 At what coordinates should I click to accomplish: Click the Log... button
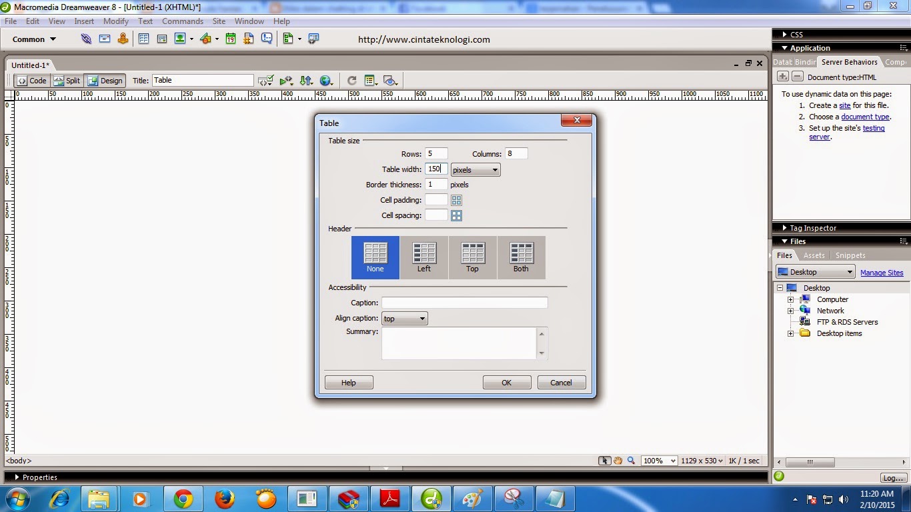point(892,478)
